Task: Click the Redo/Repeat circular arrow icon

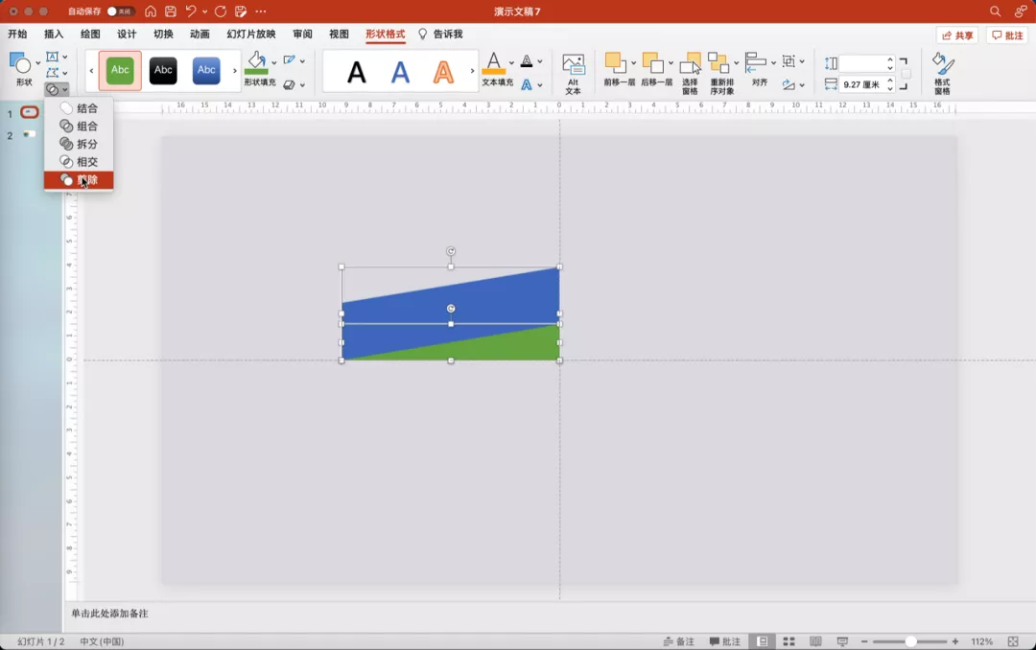Action: pyautogui.click(x=221, y=12)
